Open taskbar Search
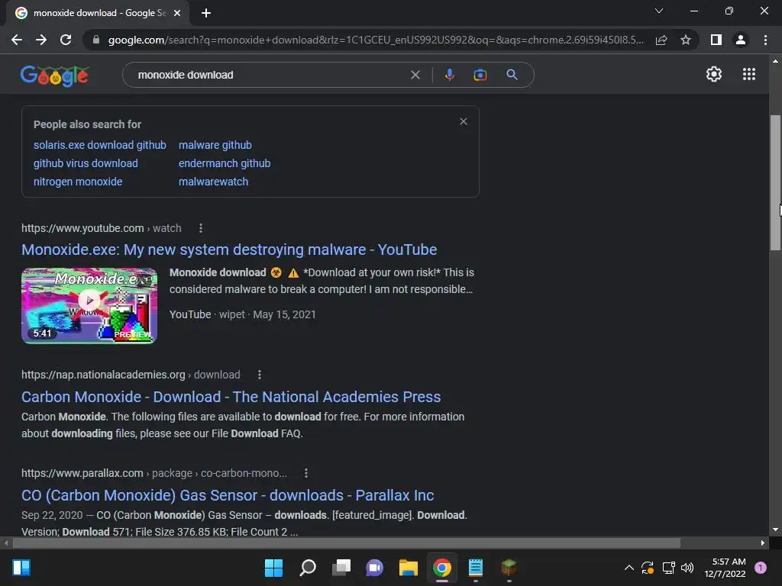782x586 pixels. tap(307, 568)
